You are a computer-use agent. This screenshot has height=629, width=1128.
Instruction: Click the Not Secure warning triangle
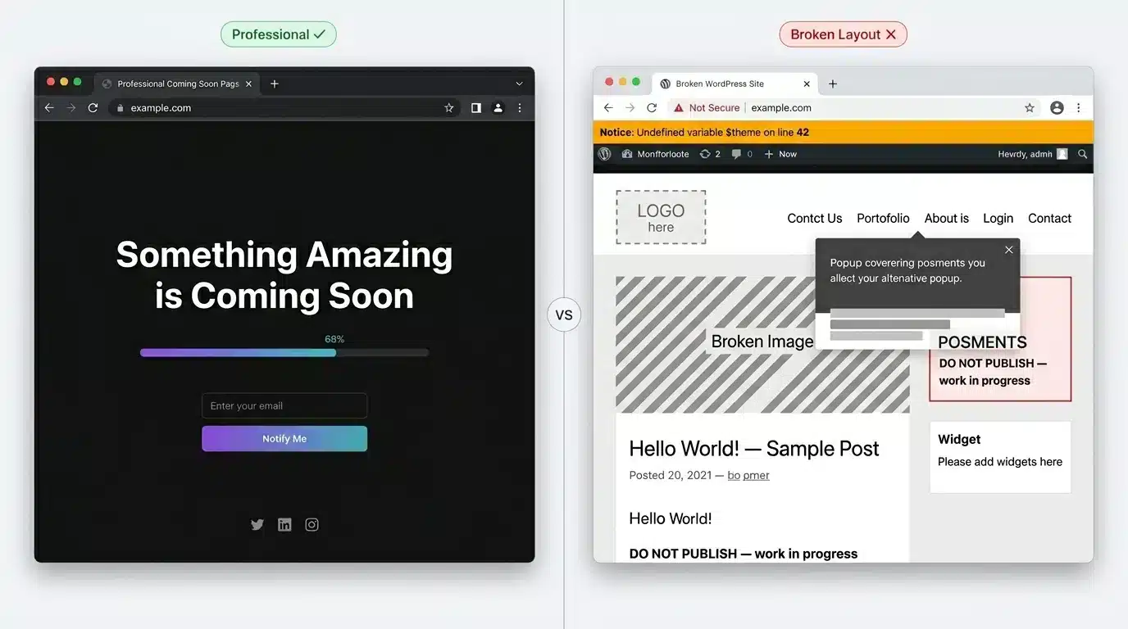click(x=678, y=107)
